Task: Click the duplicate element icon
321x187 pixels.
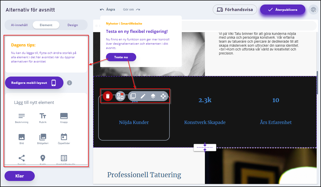Action: [133, 96]
